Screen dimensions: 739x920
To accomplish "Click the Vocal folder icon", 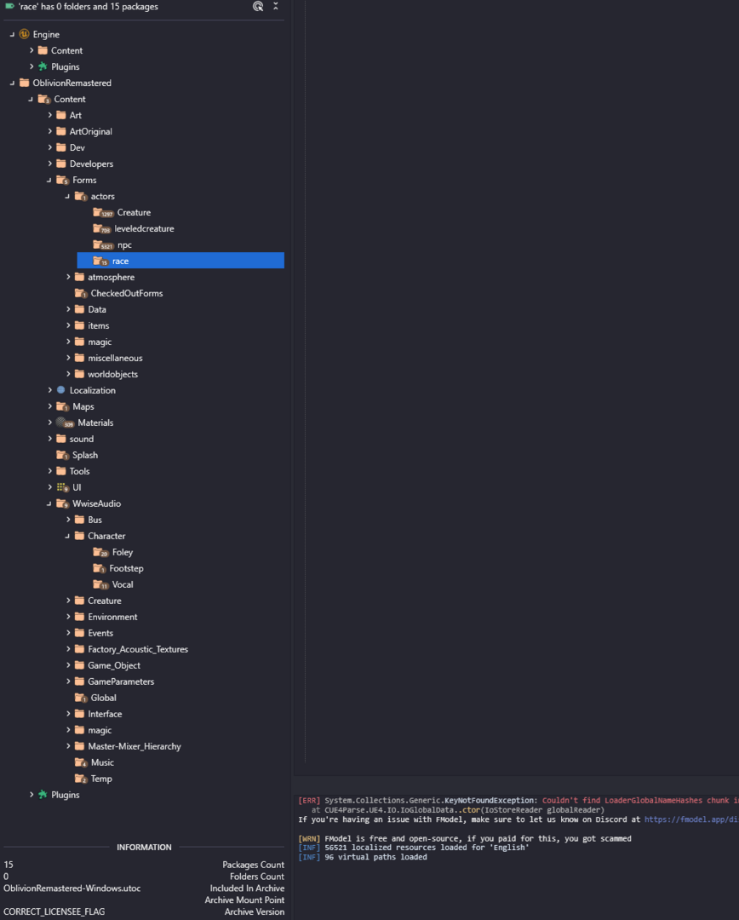I will (x=100, y=584).
